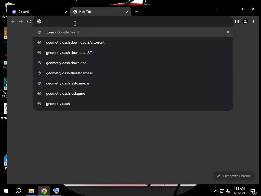This screenshot has height=196, width=261.
Task: Open a new browser tab
Action: point(137,12)
